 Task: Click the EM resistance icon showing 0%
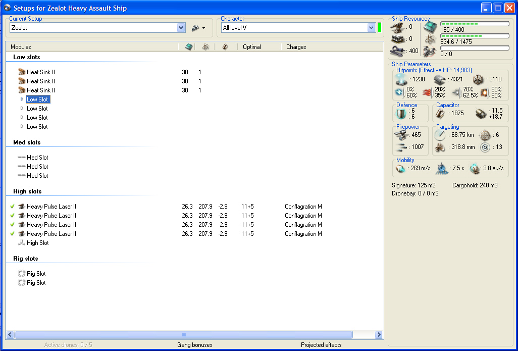tap(400, 93)
